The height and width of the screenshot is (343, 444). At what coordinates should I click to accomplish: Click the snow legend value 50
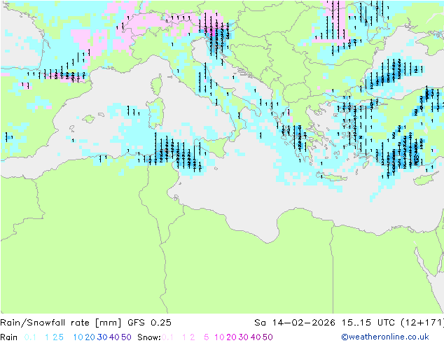(268, 337)
